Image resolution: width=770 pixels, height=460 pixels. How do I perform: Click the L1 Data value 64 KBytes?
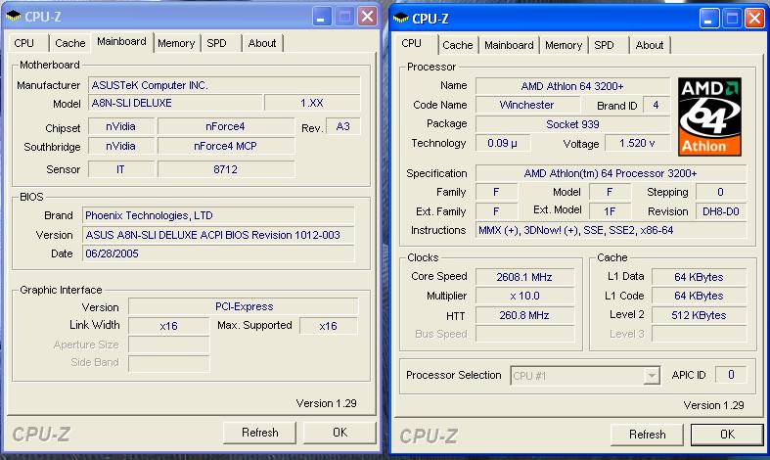(x=699, y=277)
